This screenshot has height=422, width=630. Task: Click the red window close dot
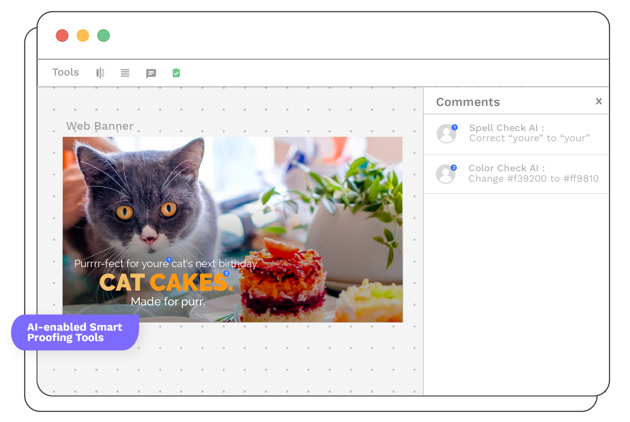62,36
